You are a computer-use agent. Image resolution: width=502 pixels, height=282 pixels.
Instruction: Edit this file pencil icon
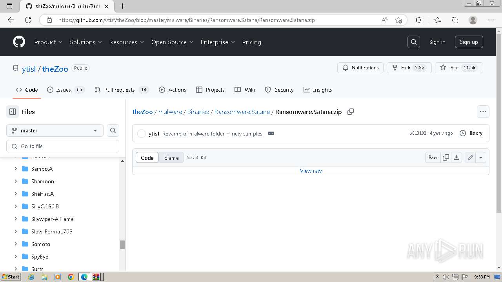[470, 157]
